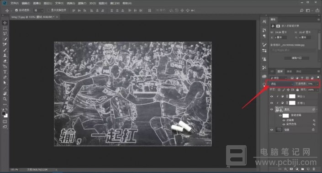Toggle Quick Mask mode icon
The height and width of the screenshot is (173, 322).
click(5, 121)
